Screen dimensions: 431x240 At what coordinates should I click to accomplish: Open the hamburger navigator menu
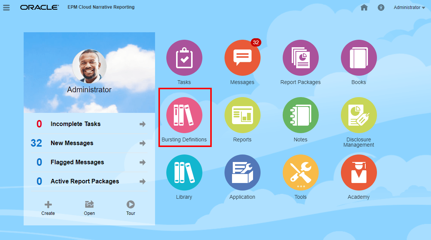(6, 8)
